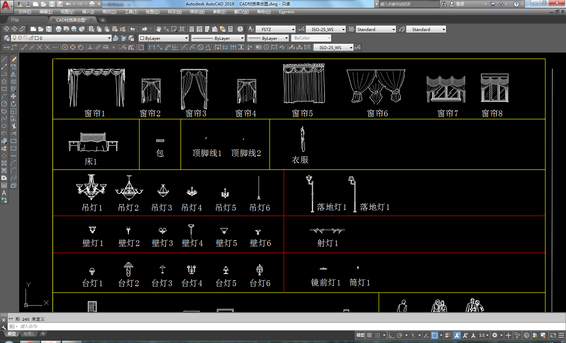Select the Offset modify tool
This screenshot has width=566, height=343.
tap(13, 82)
